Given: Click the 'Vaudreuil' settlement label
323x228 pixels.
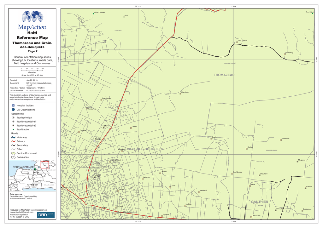Looking at the screenshot, I should (x=203, y=191).
